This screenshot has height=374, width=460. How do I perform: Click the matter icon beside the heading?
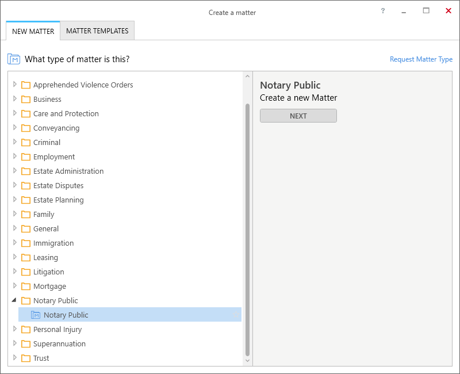click(x=14, y=59)
